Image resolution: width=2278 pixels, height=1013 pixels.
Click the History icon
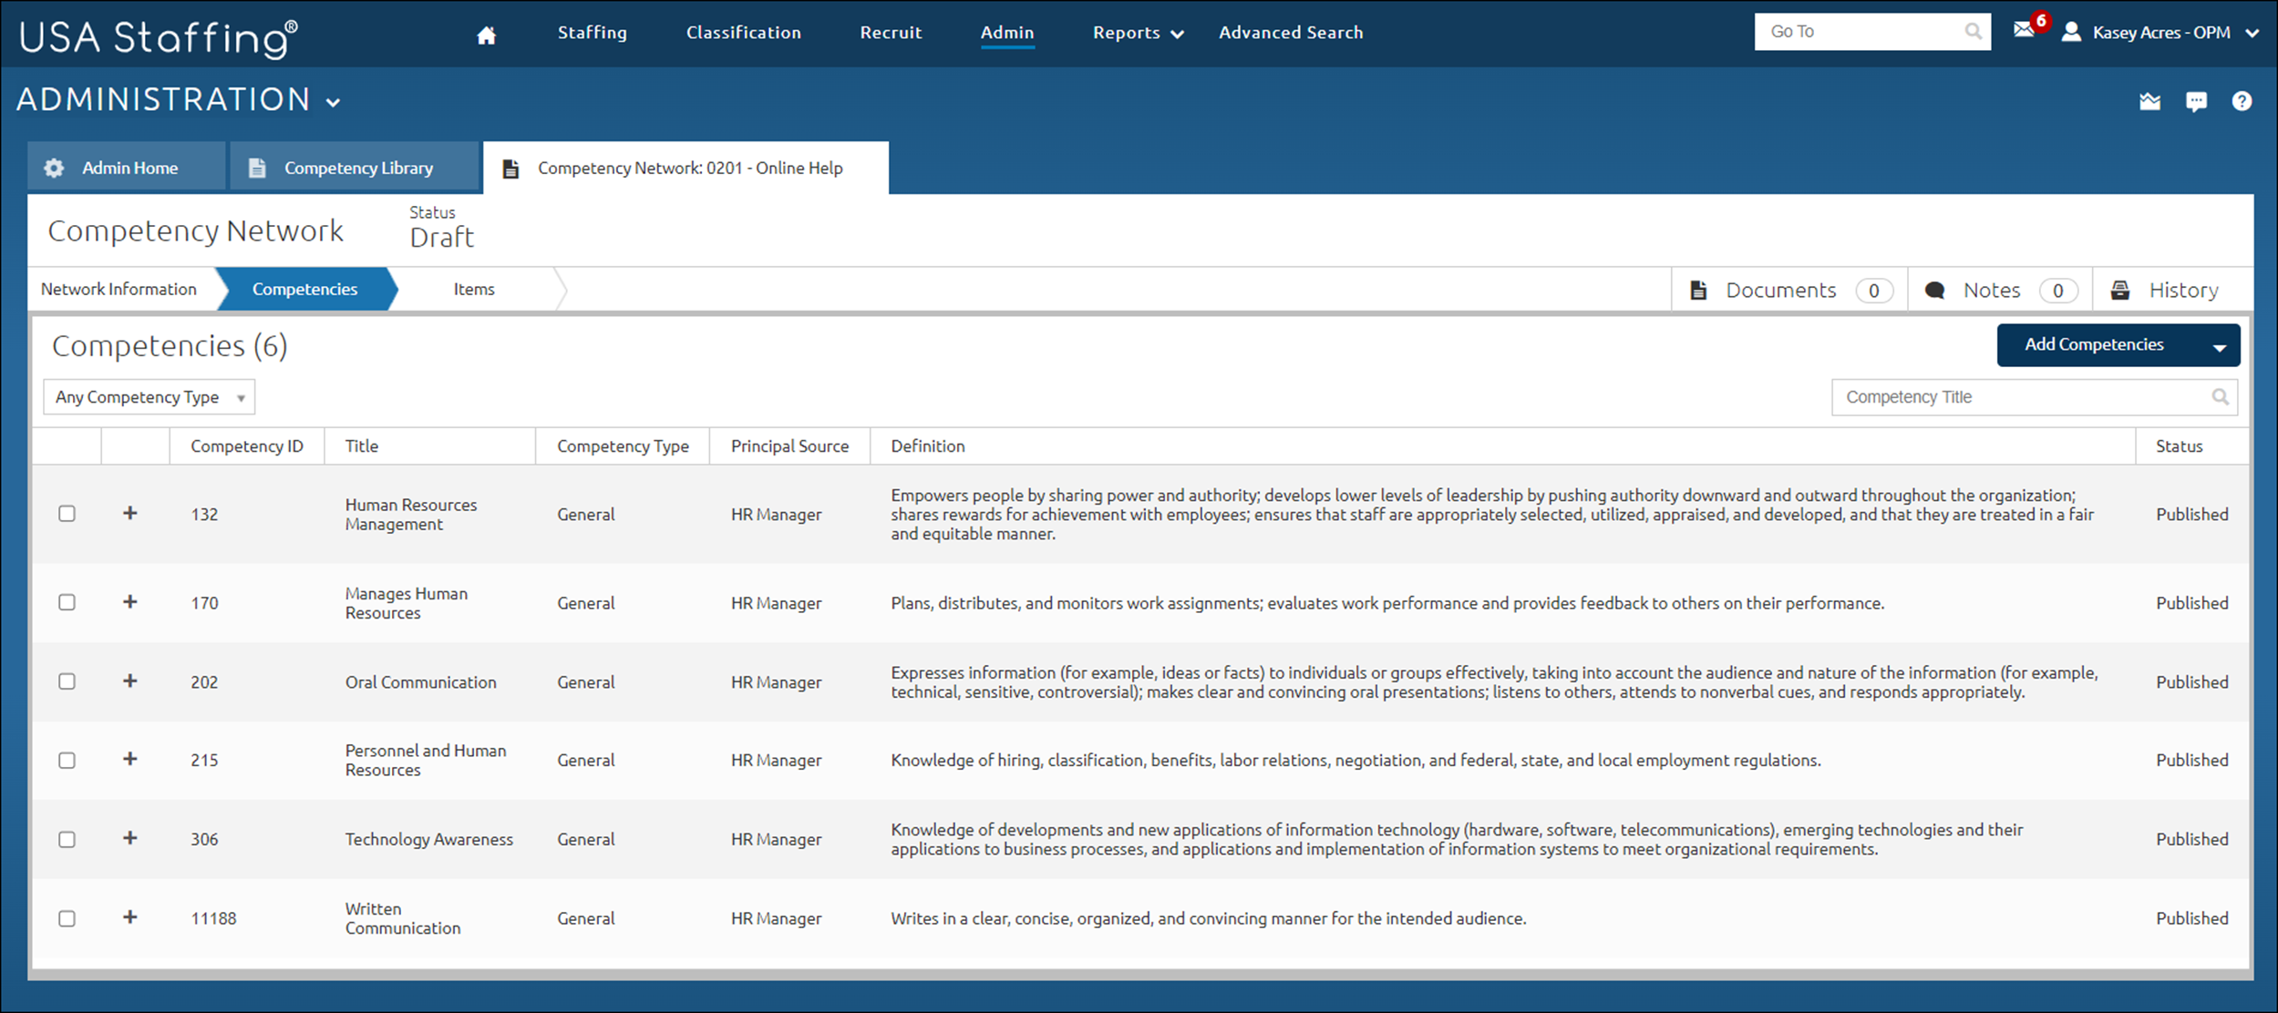[2121, 289]
